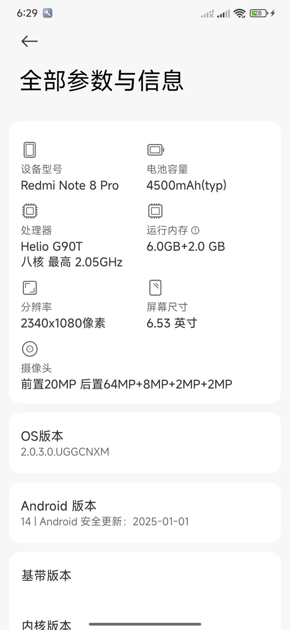
Task: Tap the Redmi Note 8 Pro text
Action: [70, 186]
